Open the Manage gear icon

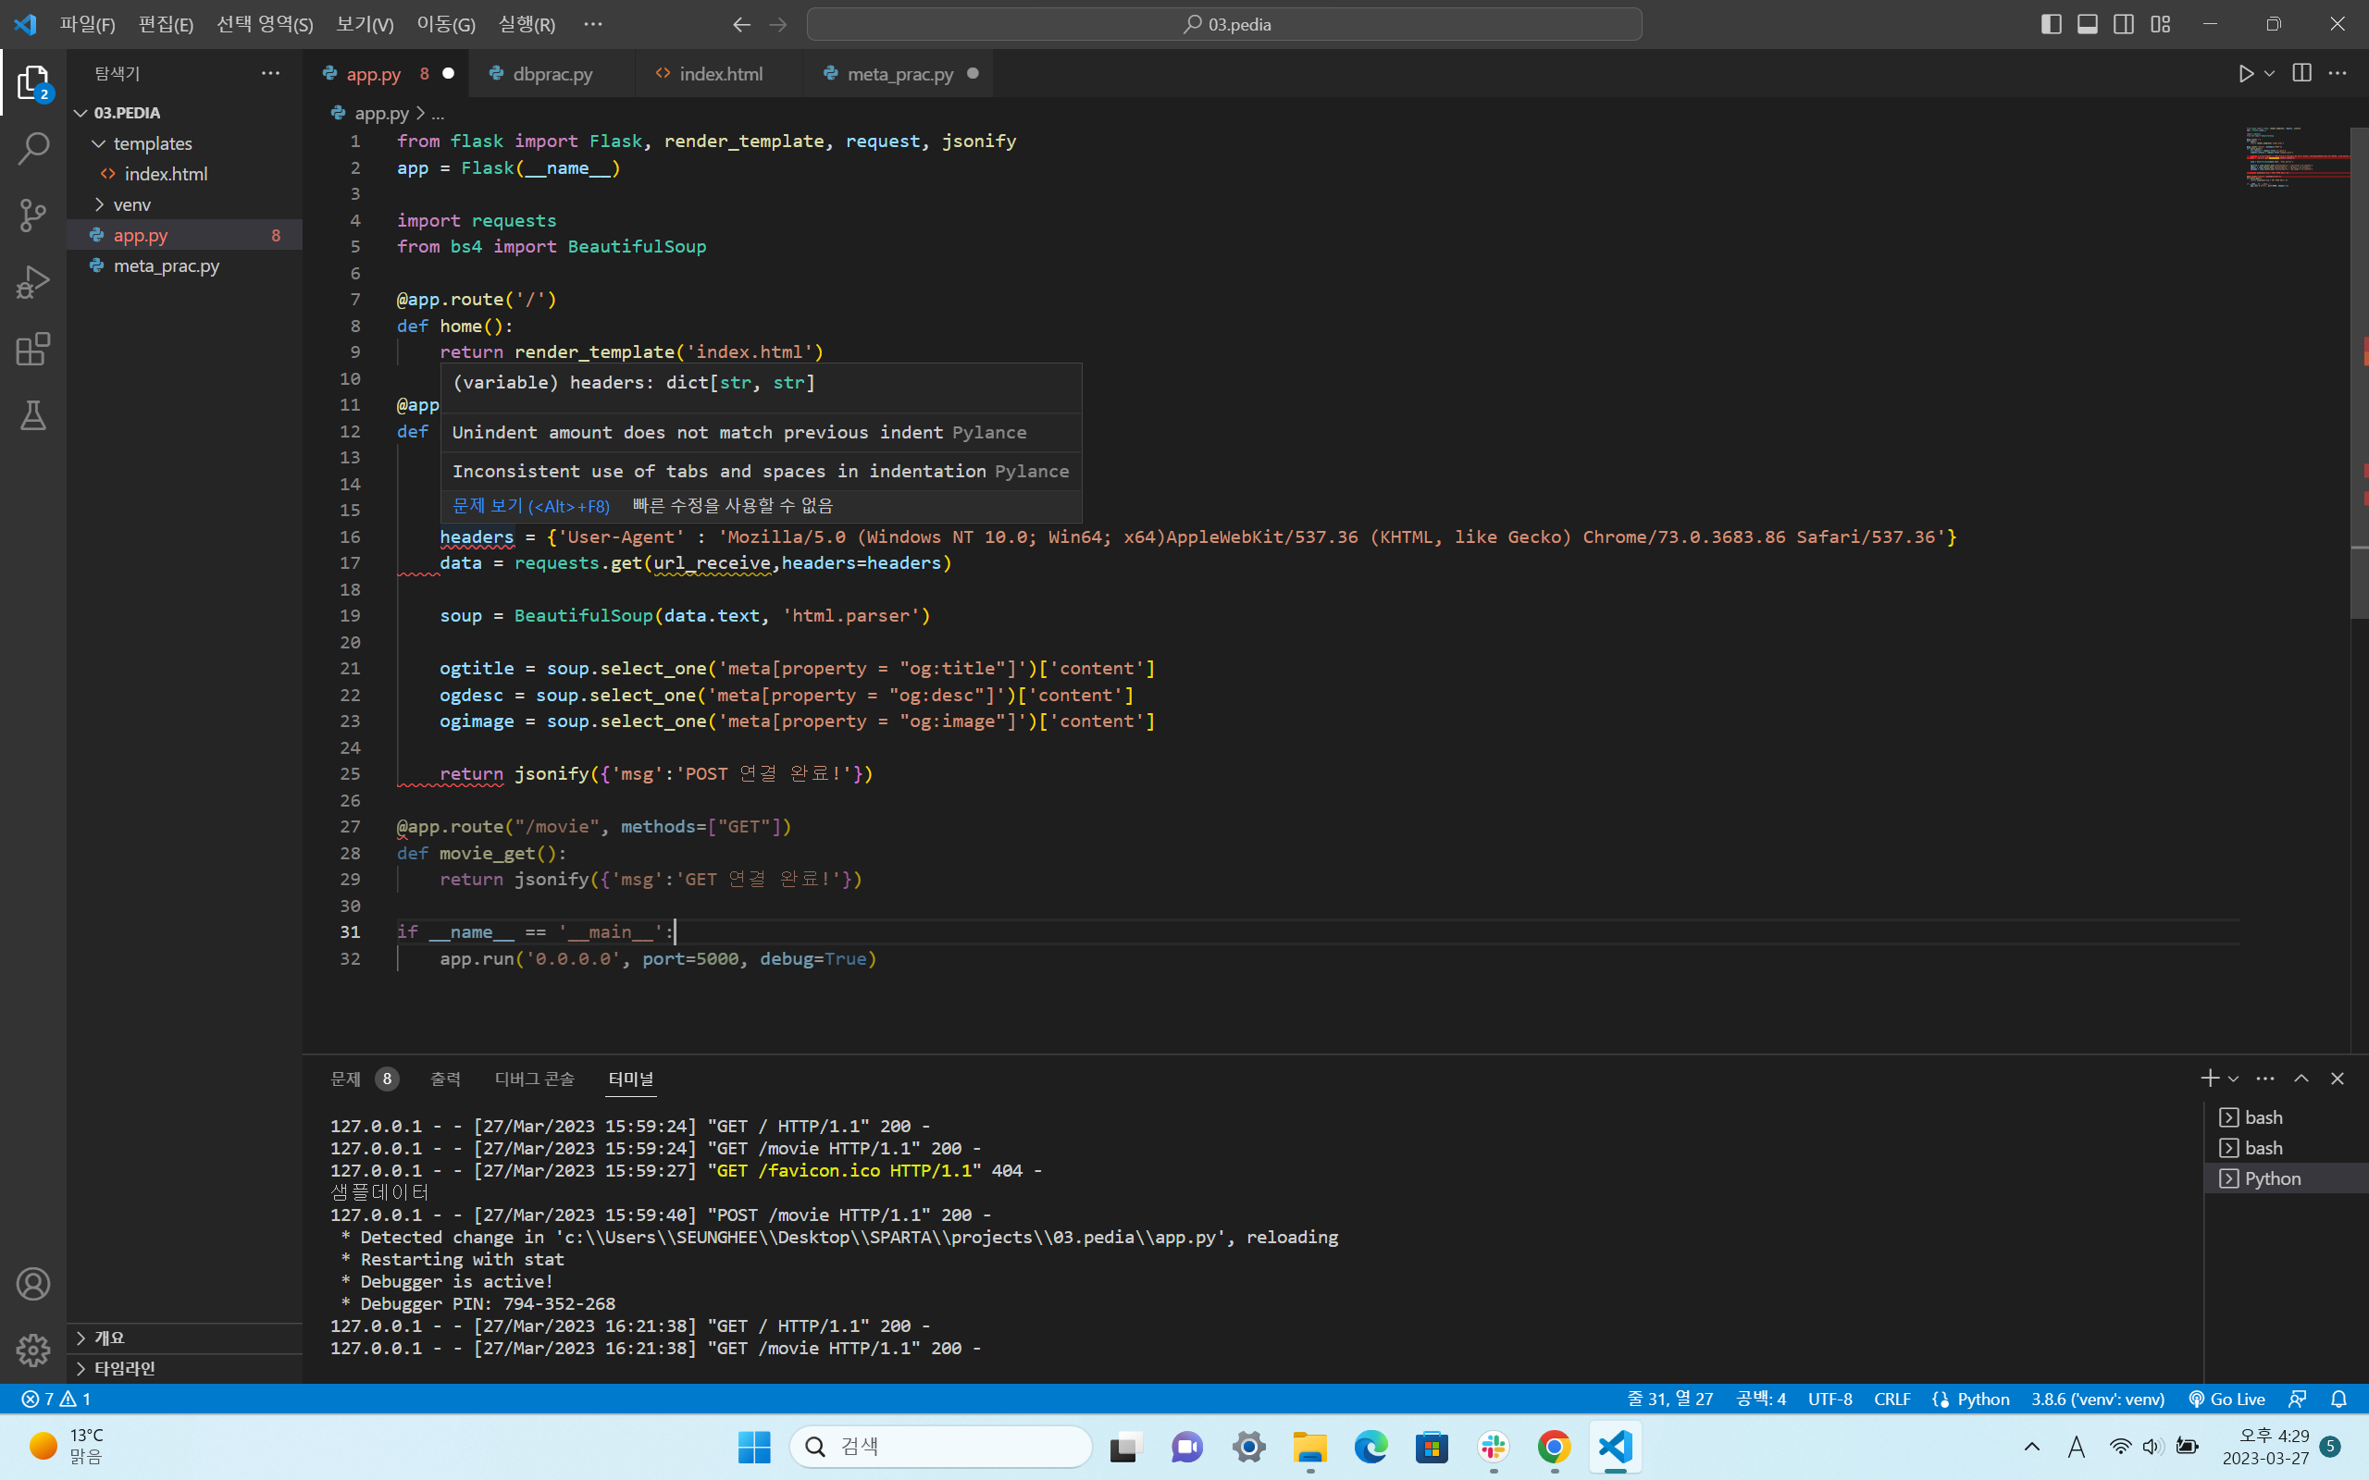(x=33, y=1350)
